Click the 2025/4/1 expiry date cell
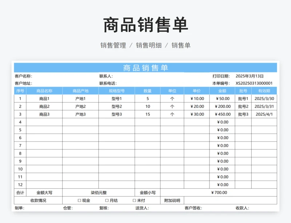 coord(264,114)
